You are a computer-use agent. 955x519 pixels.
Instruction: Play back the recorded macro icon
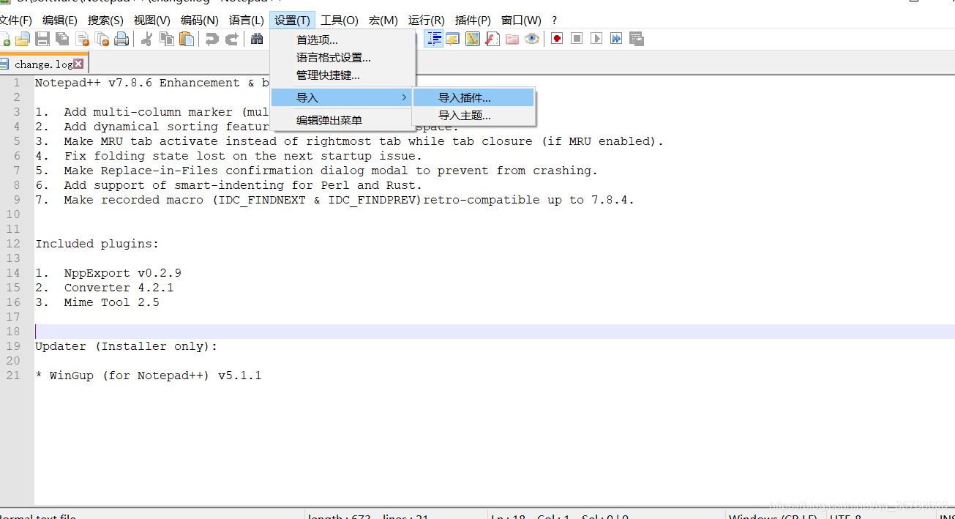(596, 39)
